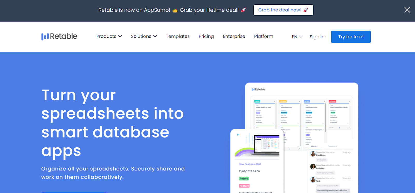The height and width of the screenshot is (193, 415).
Task: Open the EN language selector
Action: [297, 37]
